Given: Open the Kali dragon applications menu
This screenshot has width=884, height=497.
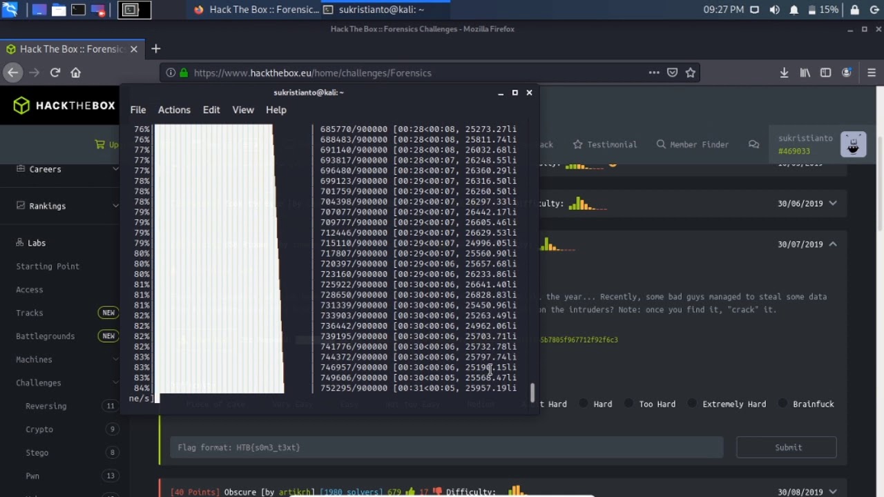Looking at the screenshot, I should pyautogui.click(x=10, y=10).
